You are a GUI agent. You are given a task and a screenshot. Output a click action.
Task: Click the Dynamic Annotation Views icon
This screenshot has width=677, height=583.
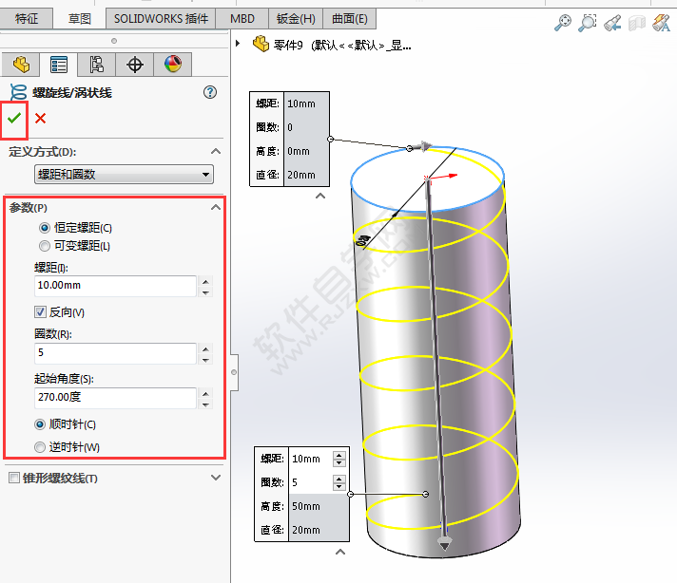[661, 23]
